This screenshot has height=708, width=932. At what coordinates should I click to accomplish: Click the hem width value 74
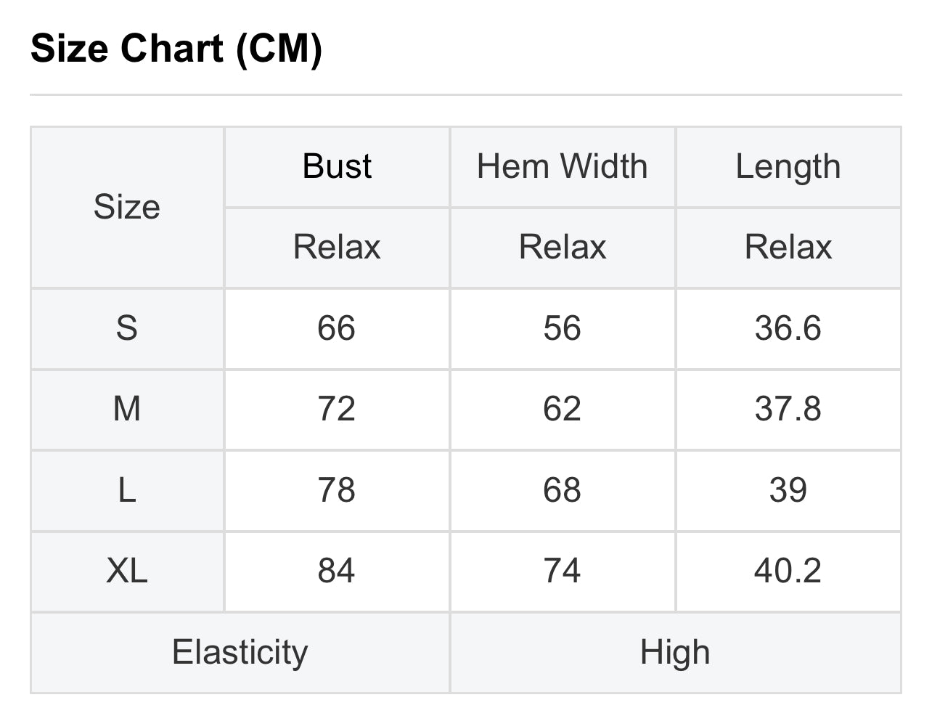tap(562, 571)
